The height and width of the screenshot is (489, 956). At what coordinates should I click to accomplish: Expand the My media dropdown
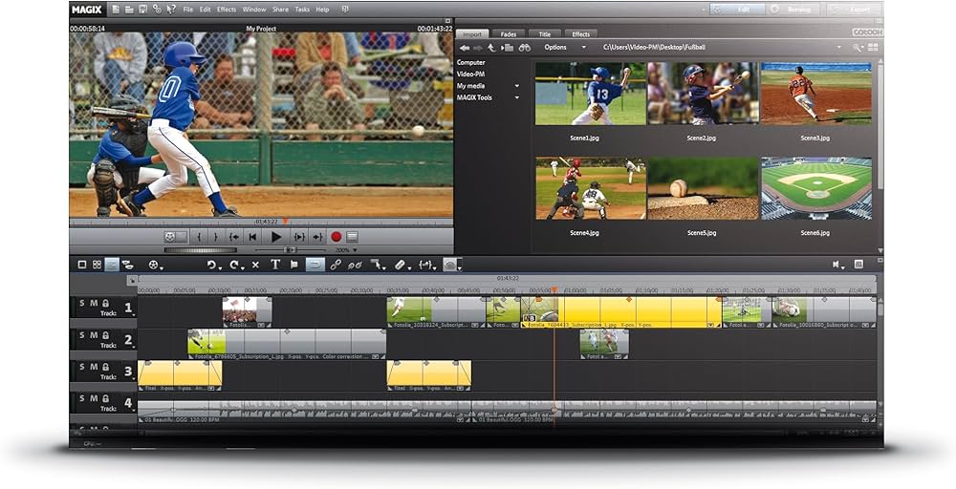click(517, 86)
